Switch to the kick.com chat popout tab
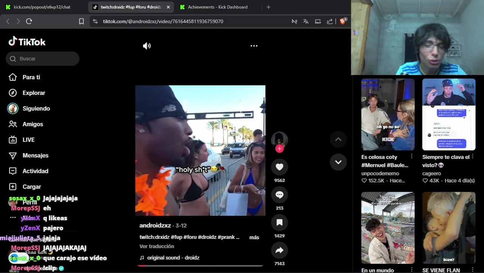 point(42,7)
